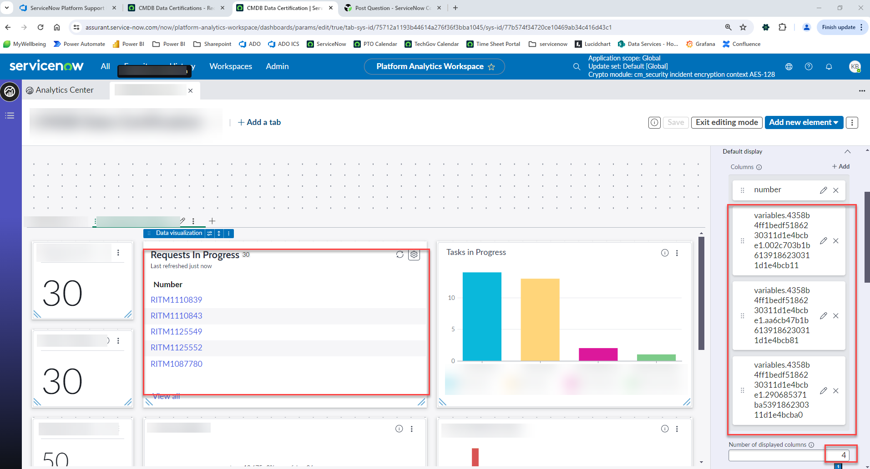Click the Analytics Center icon in left sidebar
This screenshot has height=469, width=870.
[x=10, y=91]
